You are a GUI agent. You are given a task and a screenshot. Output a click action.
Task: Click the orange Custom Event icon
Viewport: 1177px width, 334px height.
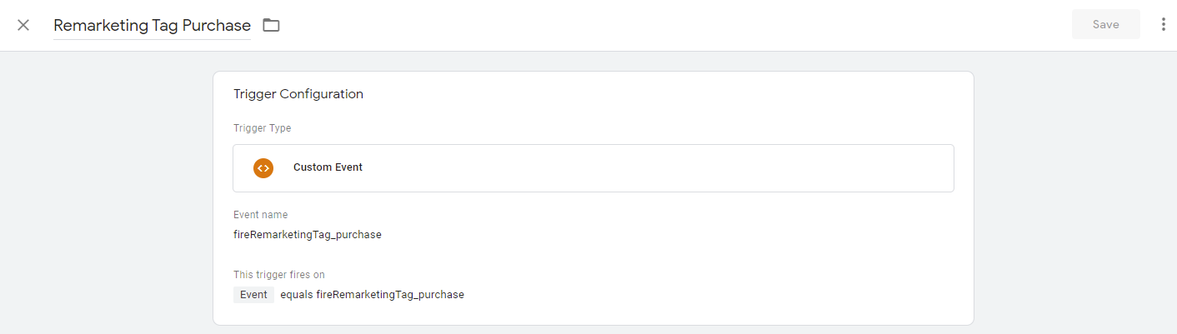pos(263,167)
